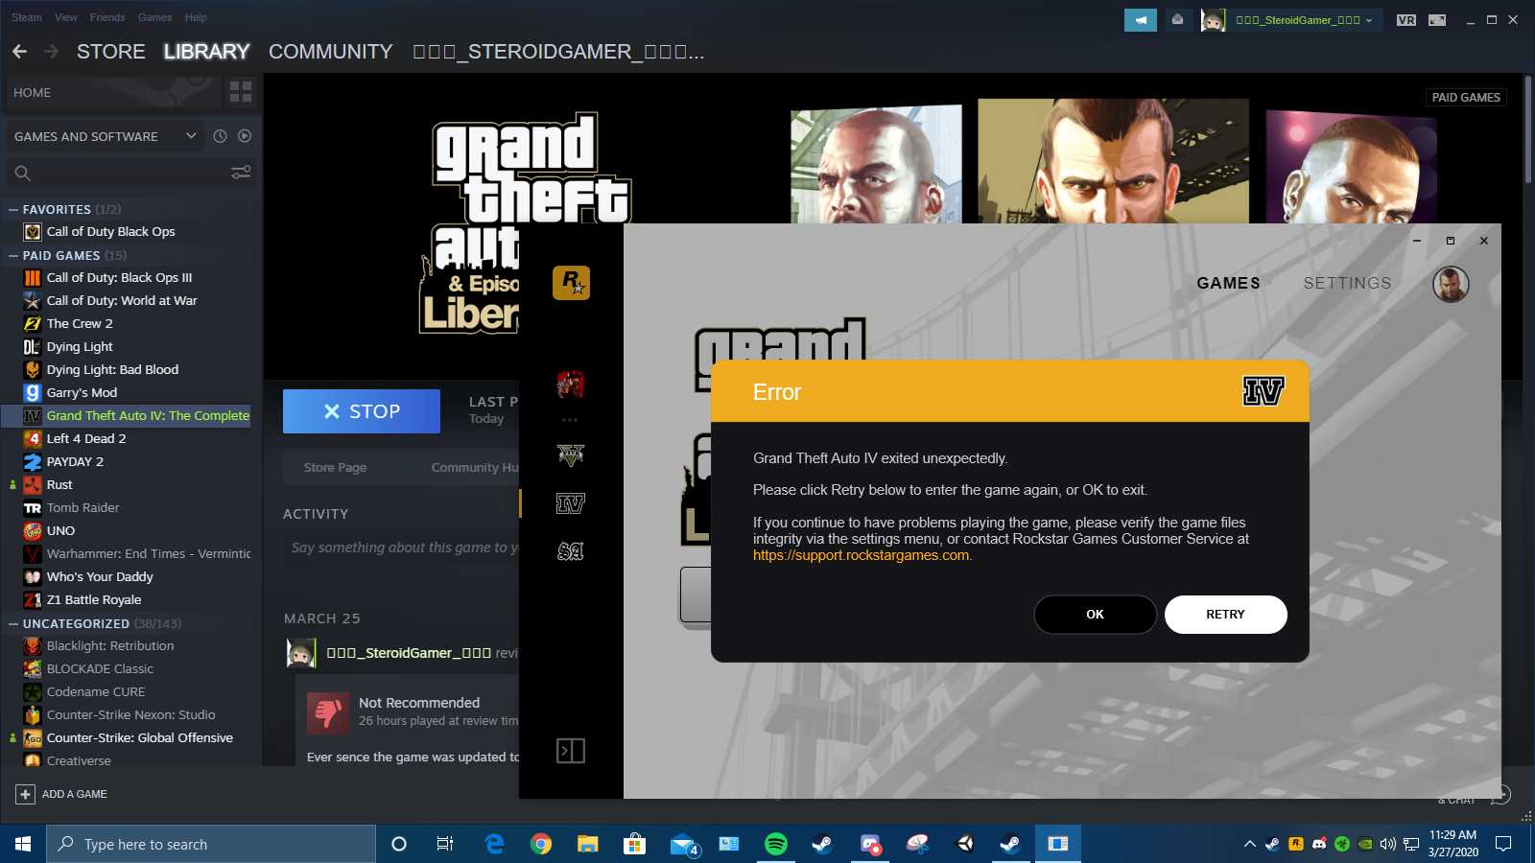Viewport: 1535px width, 863px height.
Task: Click the activity comment input field
Action: [403, 548]
